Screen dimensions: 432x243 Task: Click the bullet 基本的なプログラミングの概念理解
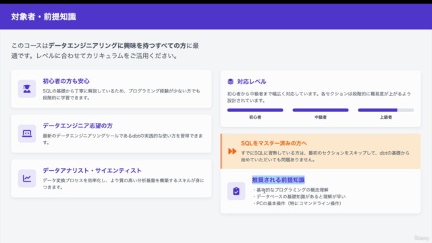tap(290, 190)
